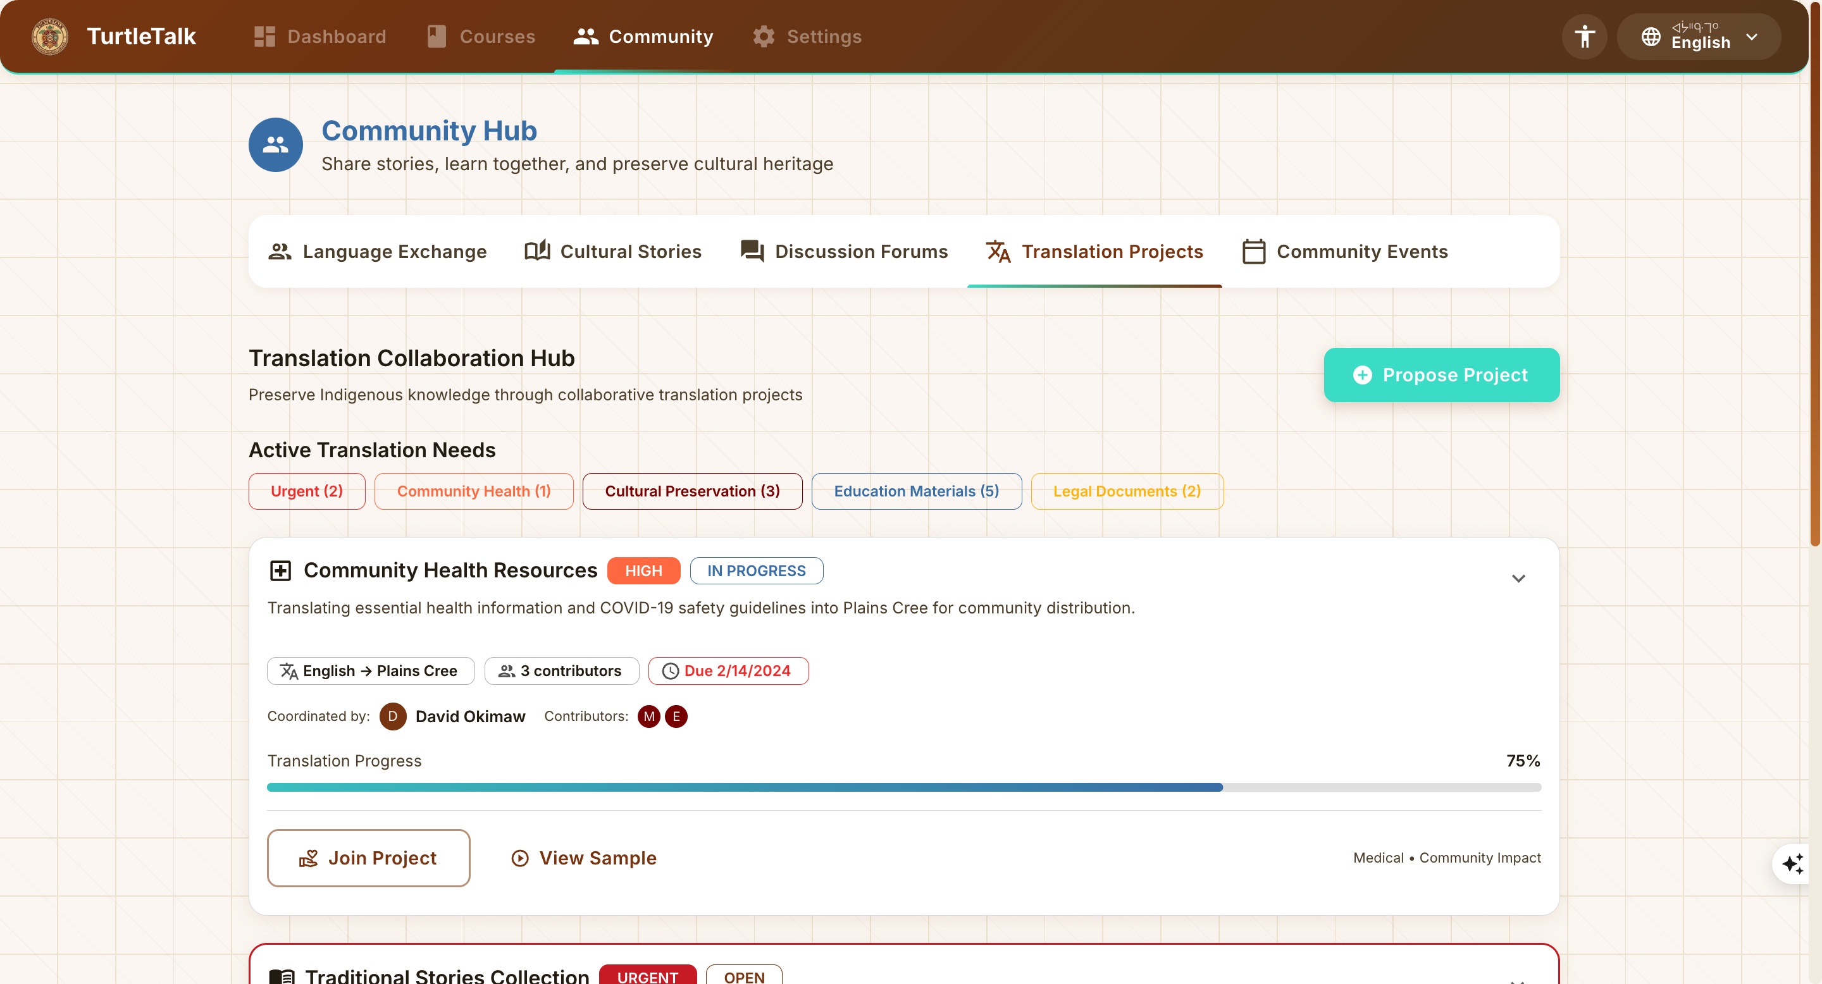Screen dimensions: 1822x984
Task: Expand the Community Health Resources card
Action: [x=1518, y=578]
